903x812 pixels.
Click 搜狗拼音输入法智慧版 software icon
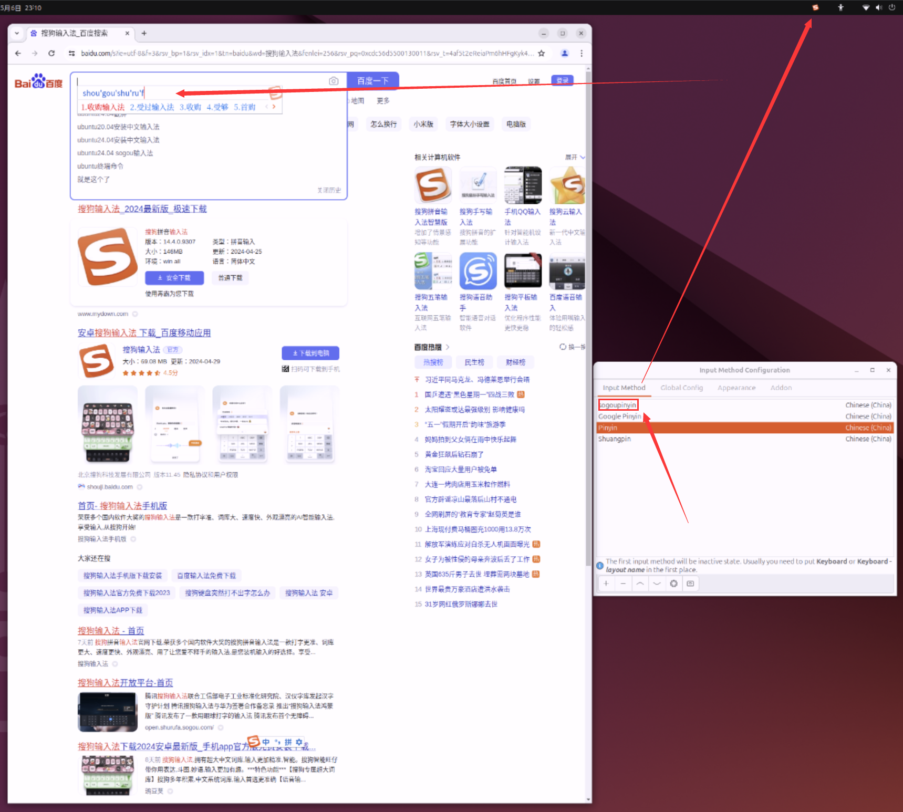(x=433, y=185)
